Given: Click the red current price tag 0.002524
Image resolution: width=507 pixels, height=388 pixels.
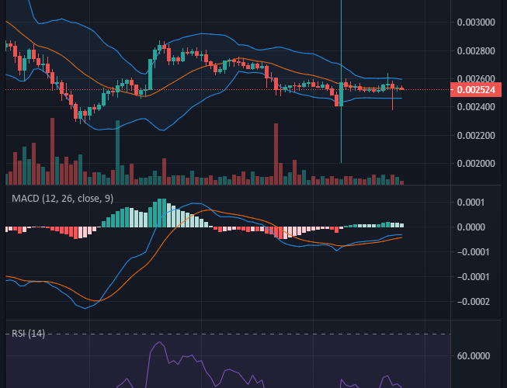Looking at the screenshot, I should pos(477,90).
